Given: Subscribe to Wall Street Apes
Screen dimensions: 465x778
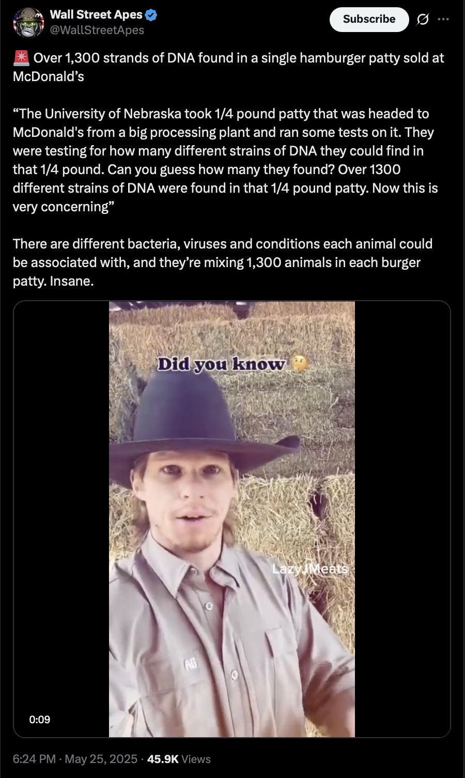Looking at the screenshot, I should click(369, 20).
